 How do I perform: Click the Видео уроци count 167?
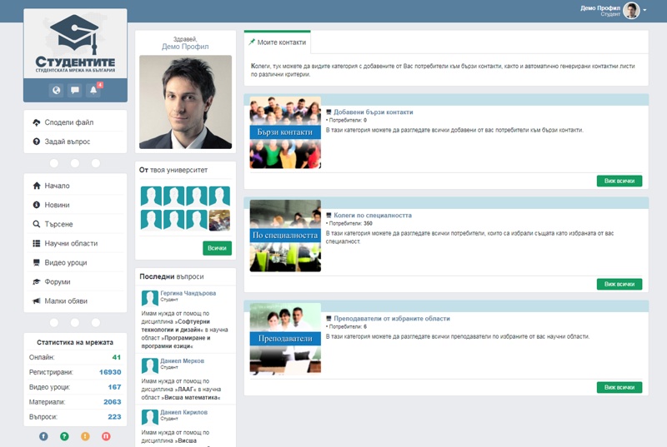(114, 387)
